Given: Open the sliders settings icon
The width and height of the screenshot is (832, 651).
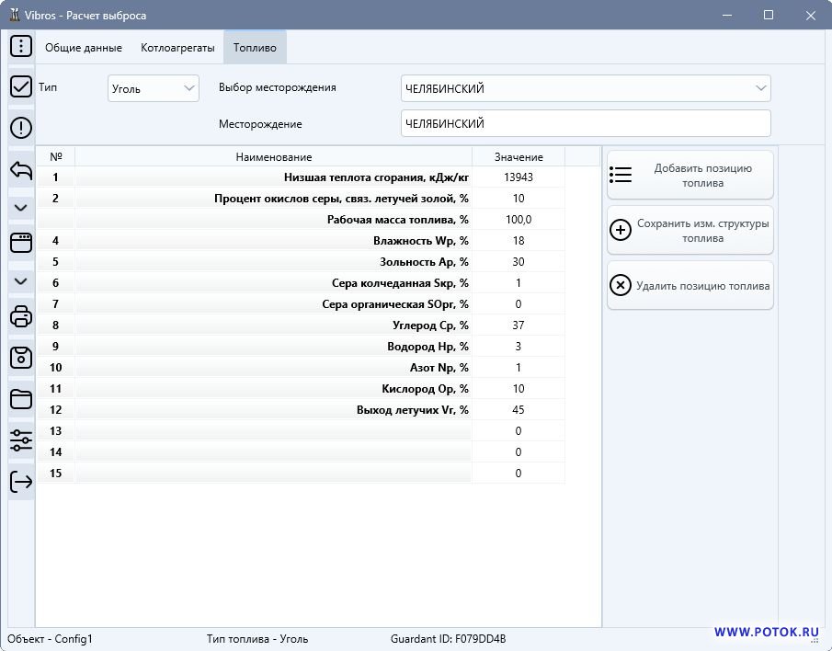Looking at the screenshot, I should pos(21,440).
